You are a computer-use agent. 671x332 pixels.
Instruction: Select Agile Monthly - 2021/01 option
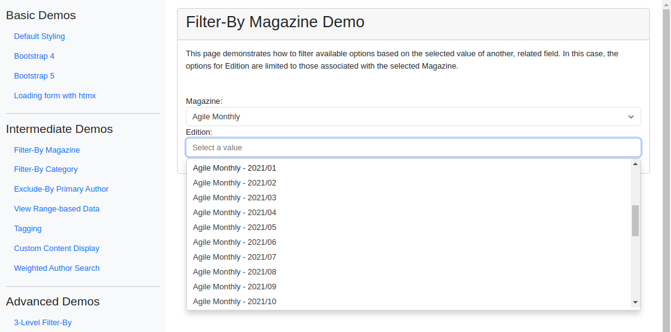[x=409, y=168]
